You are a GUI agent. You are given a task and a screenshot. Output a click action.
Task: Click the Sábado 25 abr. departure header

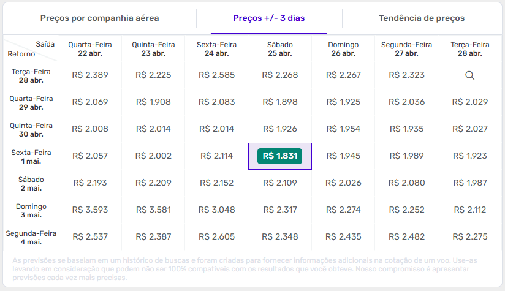[279, 49]
